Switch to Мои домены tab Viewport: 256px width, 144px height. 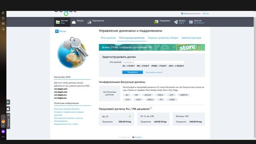(x=108, y=38)
